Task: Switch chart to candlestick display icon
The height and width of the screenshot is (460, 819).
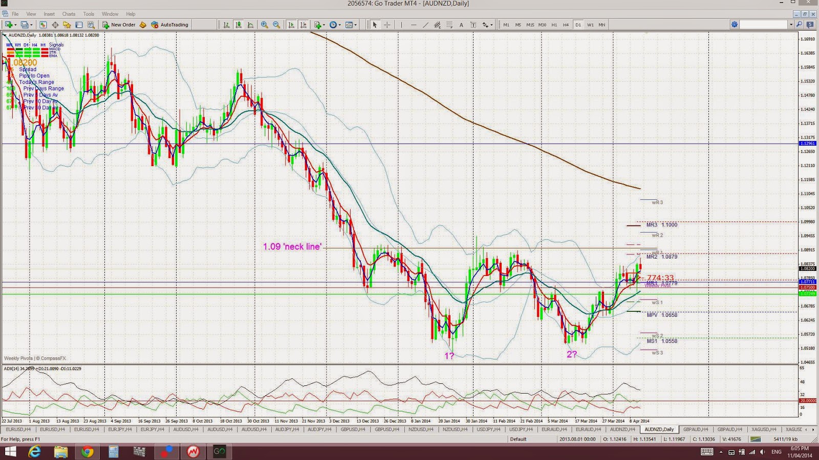Action: click(x=239, y=25)
